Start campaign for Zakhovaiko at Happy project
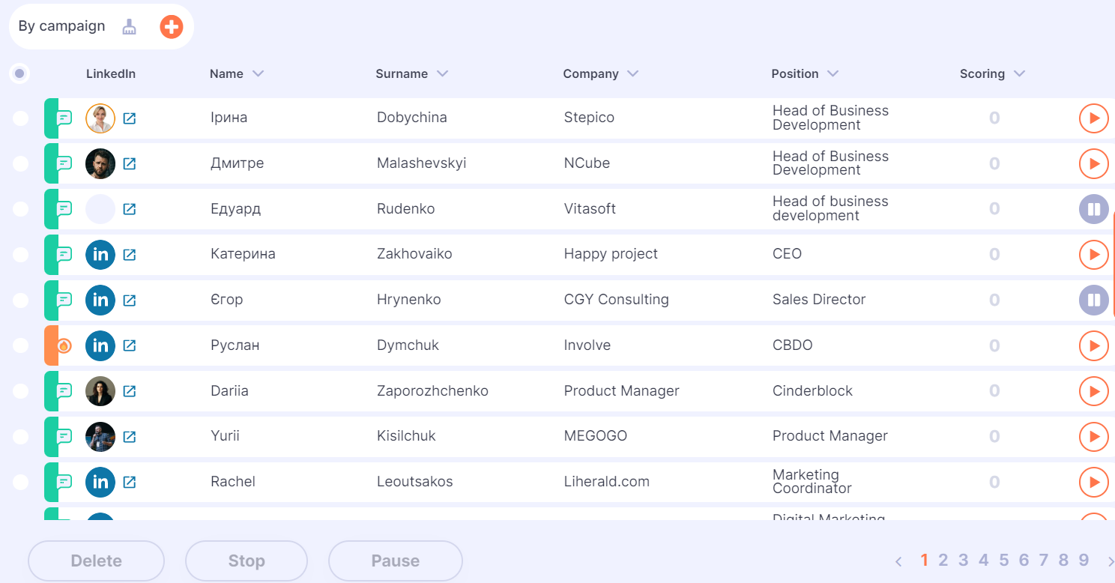The height and width of the screenshot is (583, 1115). 1094,255
